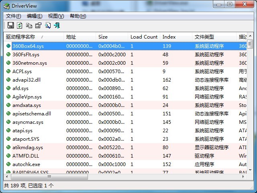Select the AgileVpn.sys row
Screen dimensions: 257x193
27,97
